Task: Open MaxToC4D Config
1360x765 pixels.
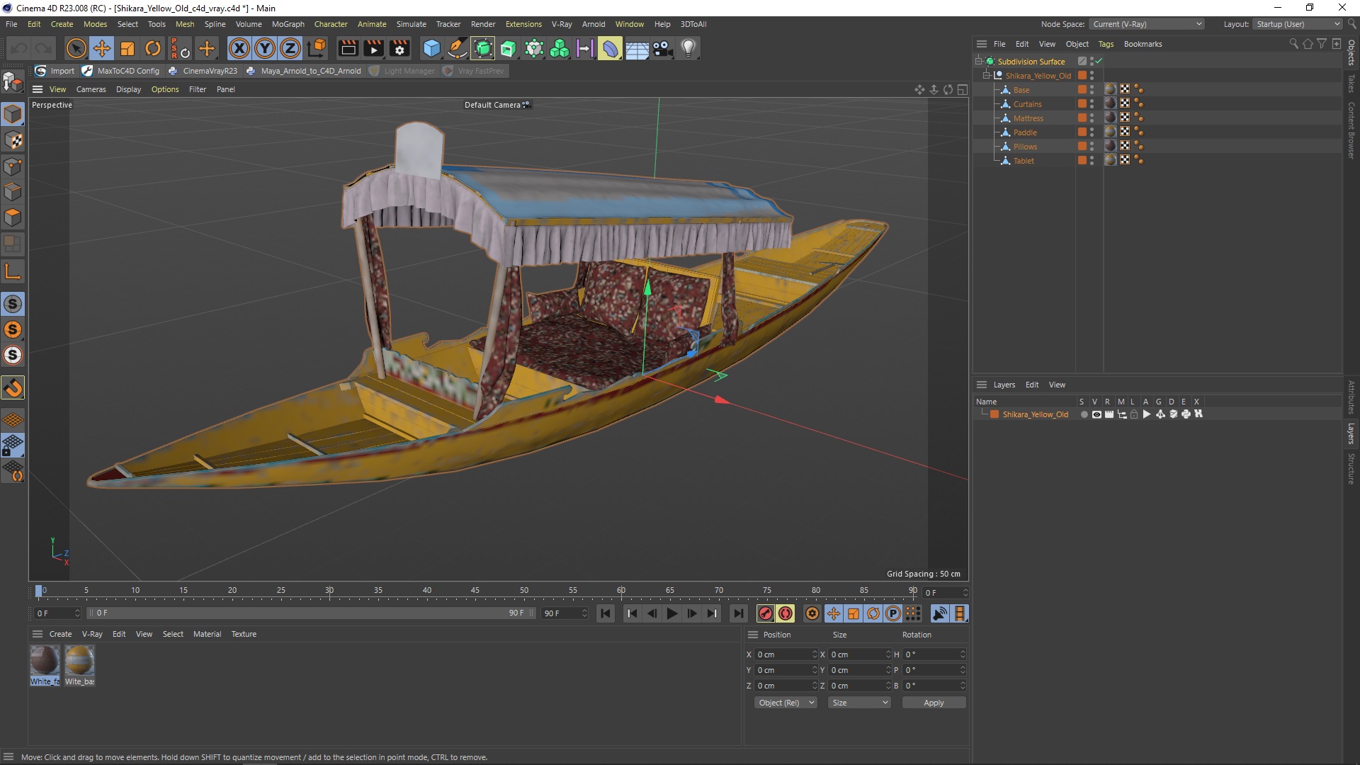Action: (121, 71)
